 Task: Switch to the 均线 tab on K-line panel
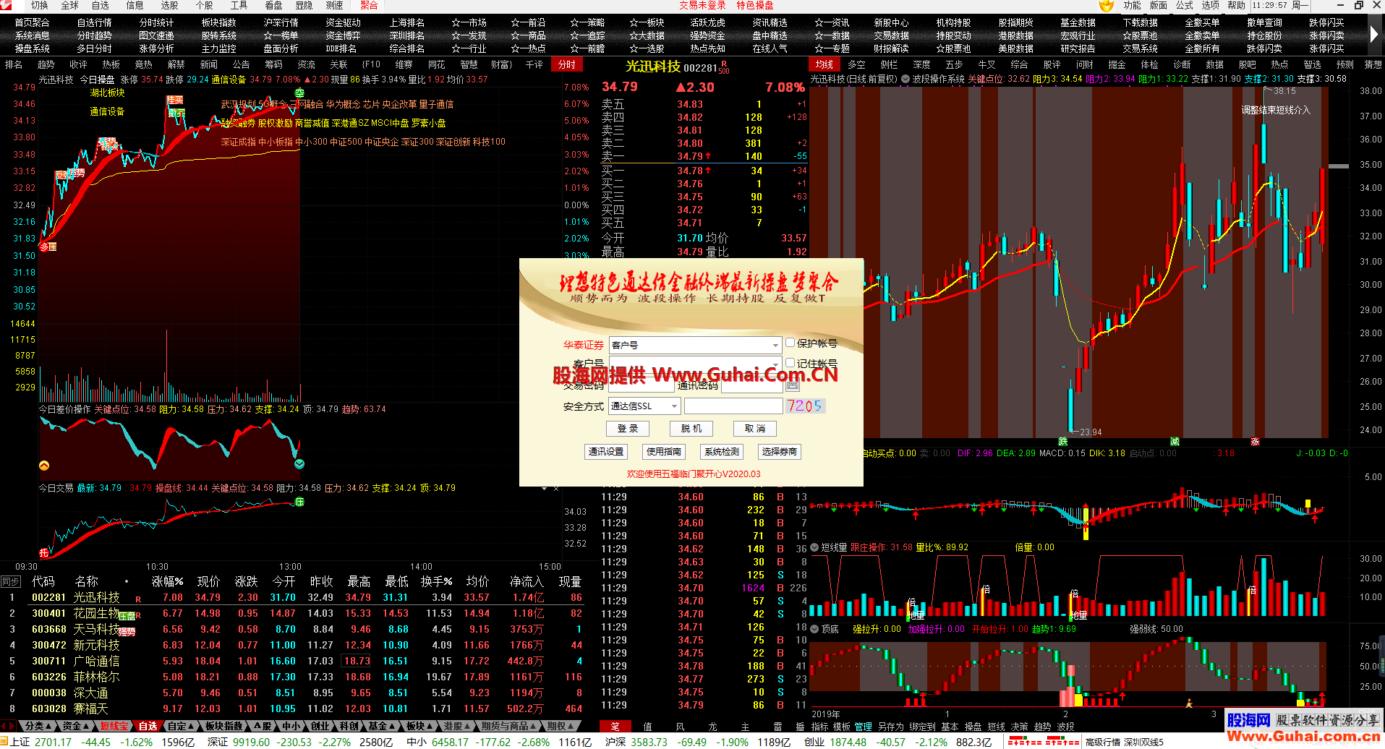point(824,65)
